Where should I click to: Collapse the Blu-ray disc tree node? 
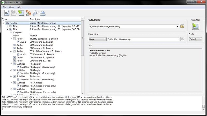(4, 23)
